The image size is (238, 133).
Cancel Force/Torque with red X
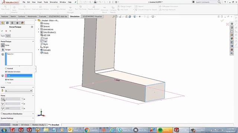click(6, 31)
